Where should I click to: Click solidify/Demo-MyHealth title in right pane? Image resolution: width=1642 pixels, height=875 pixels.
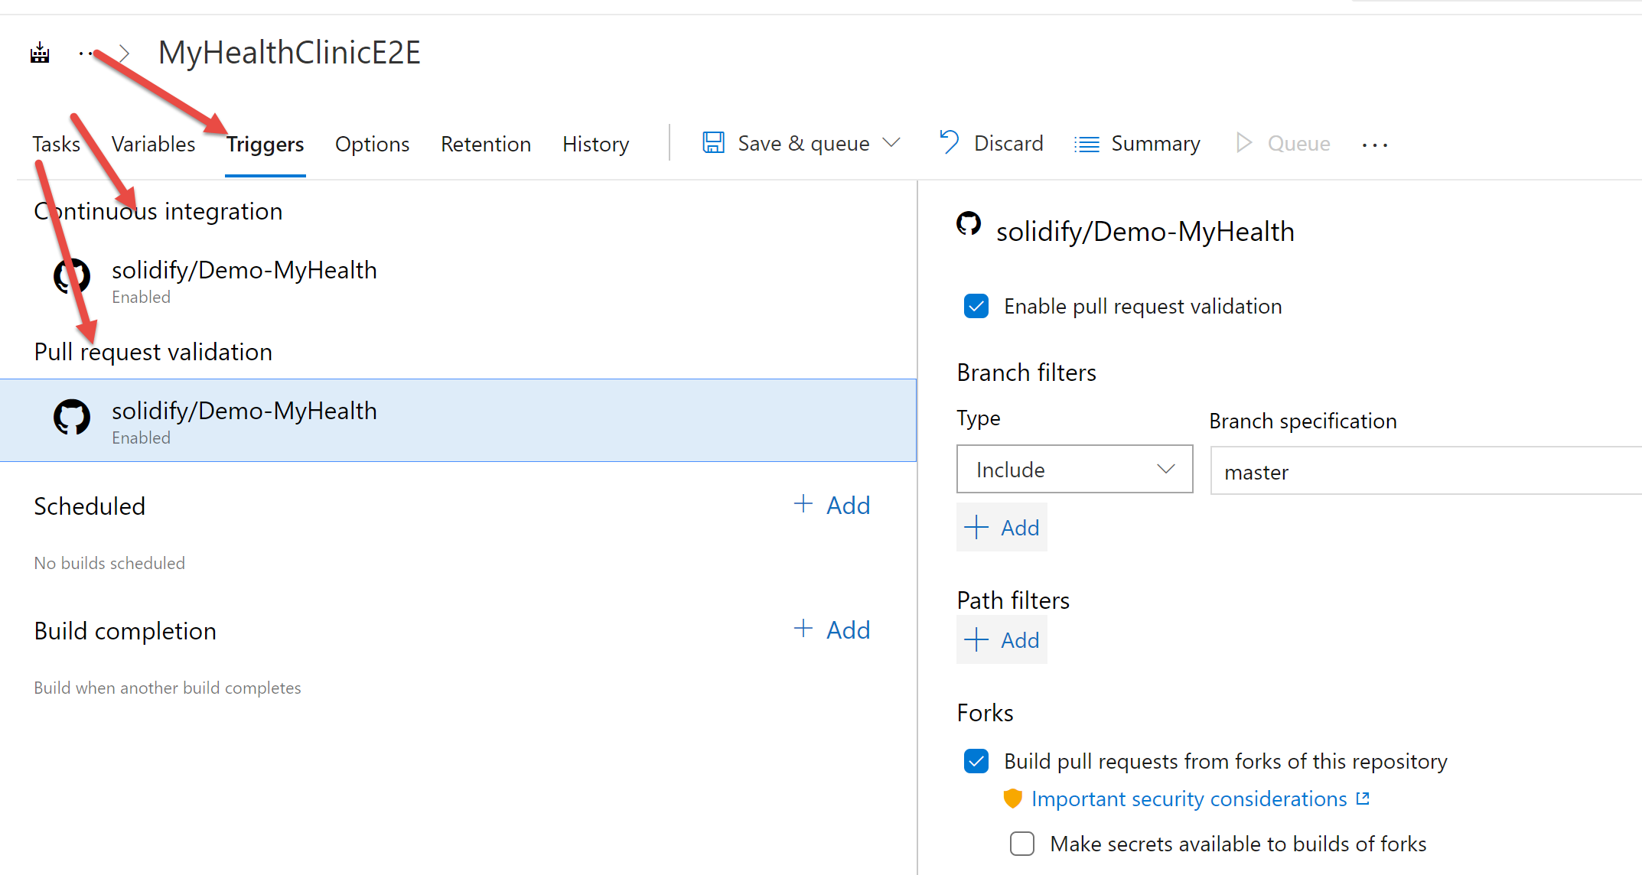pos(1145,231)
